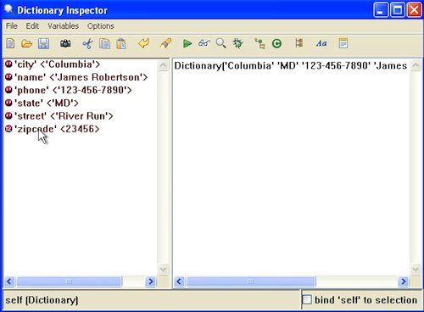The image size is (424, 312).
Task: Click the yellow undo arrow icon
Action: point(144,43)
